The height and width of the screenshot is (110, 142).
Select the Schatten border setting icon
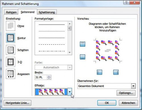click(11, 50)
